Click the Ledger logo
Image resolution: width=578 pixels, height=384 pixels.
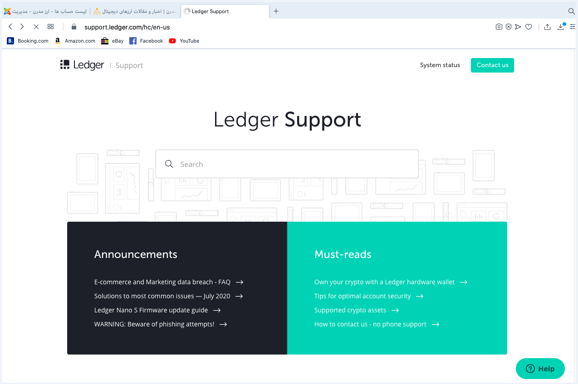click(x=82, y=65)
